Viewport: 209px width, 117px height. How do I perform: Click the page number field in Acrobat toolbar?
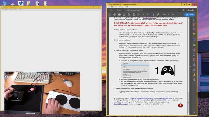point(144,15)
